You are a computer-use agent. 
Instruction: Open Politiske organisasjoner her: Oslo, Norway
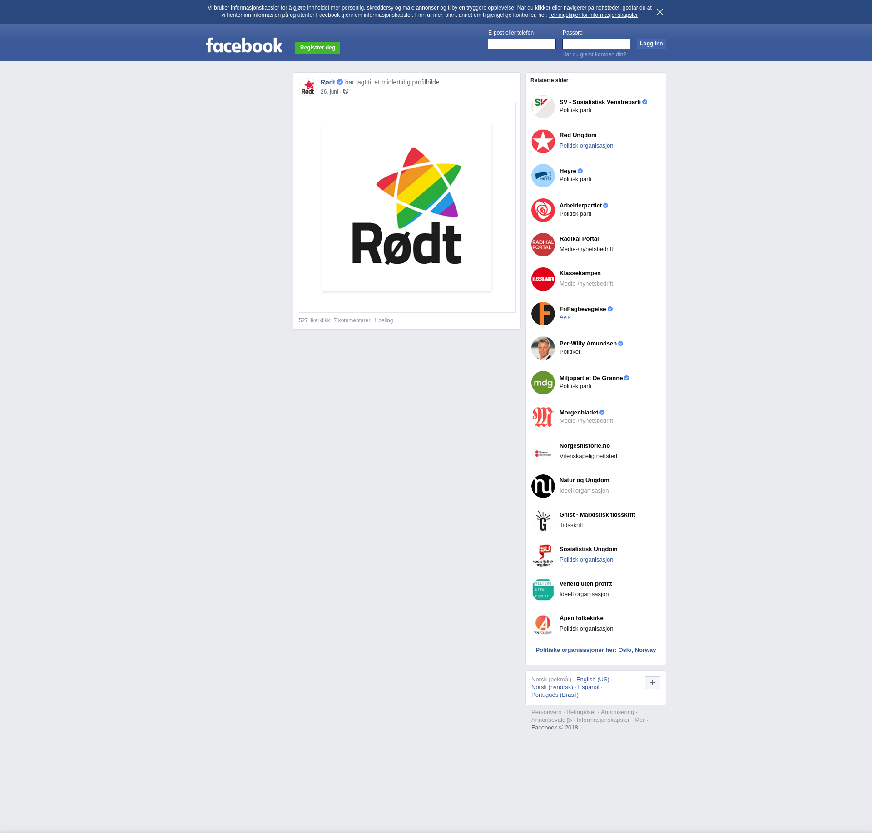point(596,650)
